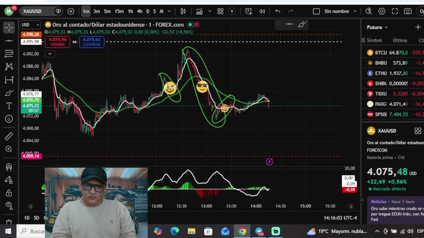Screen dimensions: 424x238
Task: Open the chart layout selector square
Action: pos(316,11)
